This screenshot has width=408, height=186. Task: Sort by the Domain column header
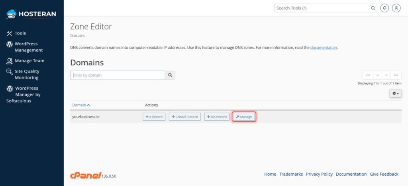pyautogui.click(x=81, y=105)
